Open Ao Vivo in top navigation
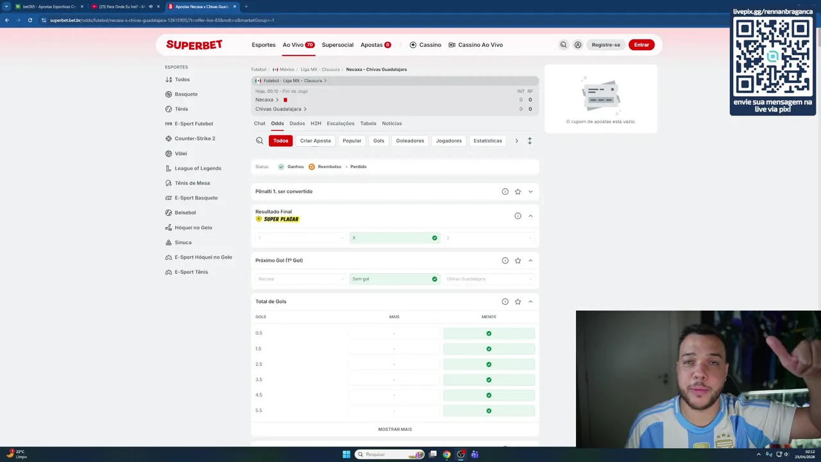 tap(298, 45)
